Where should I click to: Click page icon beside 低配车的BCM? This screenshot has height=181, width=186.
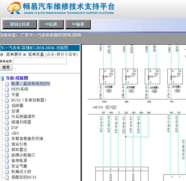tap(7, 177)
